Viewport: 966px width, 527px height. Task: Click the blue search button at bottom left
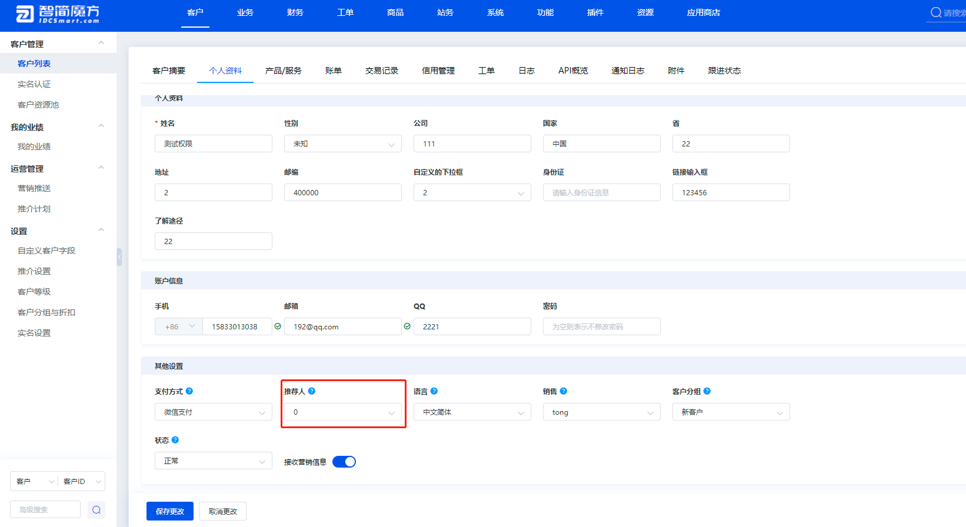click(96, 510)
